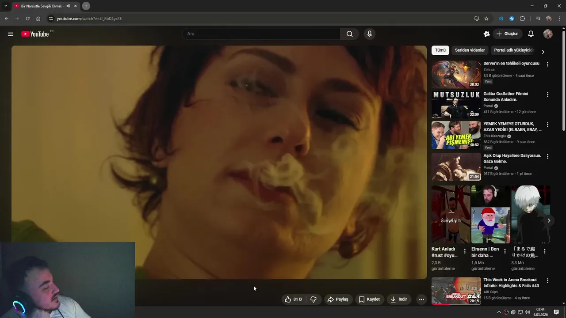Click the search magnifier button
The width and height of the screenshot is (566, 318).
tap(350, 34)
